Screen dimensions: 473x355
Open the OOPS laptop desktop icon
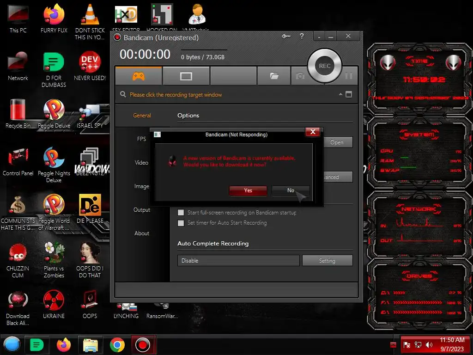pos(90,304)
